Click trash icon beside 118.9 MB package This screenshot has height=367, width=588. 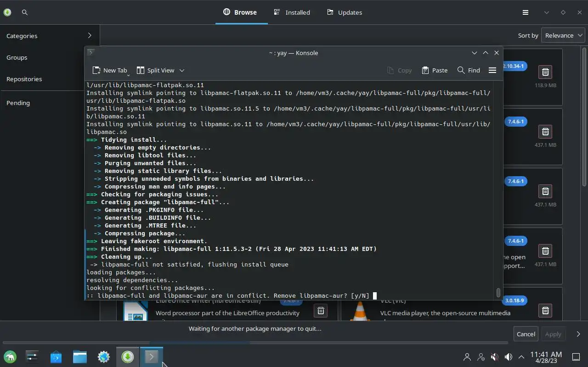pyautogui.click(x=545, y=72)
